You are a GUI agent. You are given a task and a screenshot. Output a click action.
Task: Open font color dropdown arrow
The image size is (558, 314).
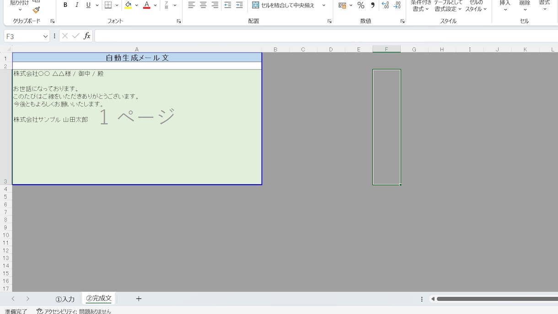(155, 5)
